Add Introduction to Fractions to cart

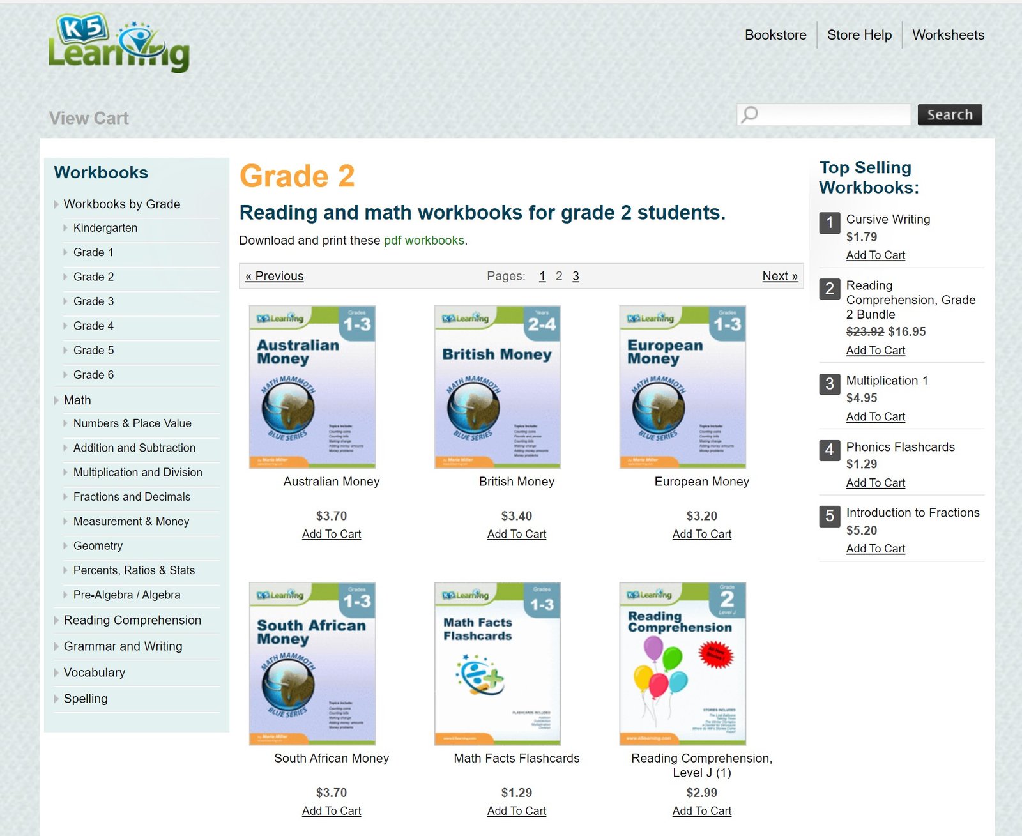tap(876, 549)
